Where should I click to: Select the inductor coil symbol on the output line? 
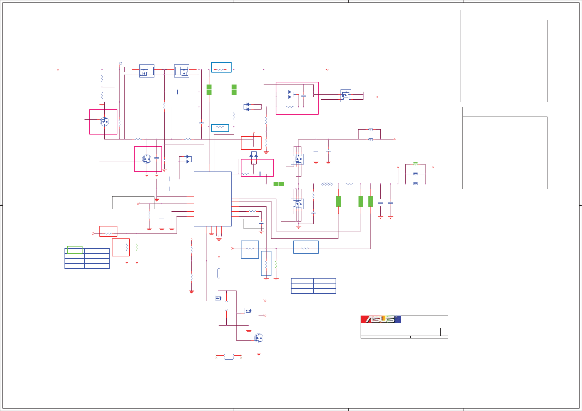[327, 184]
